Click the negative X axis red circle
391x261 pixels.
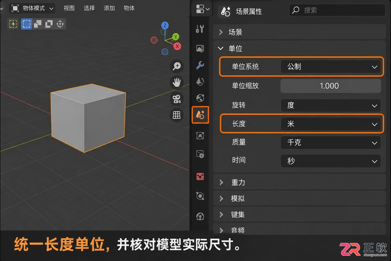[x=154, y=40]
